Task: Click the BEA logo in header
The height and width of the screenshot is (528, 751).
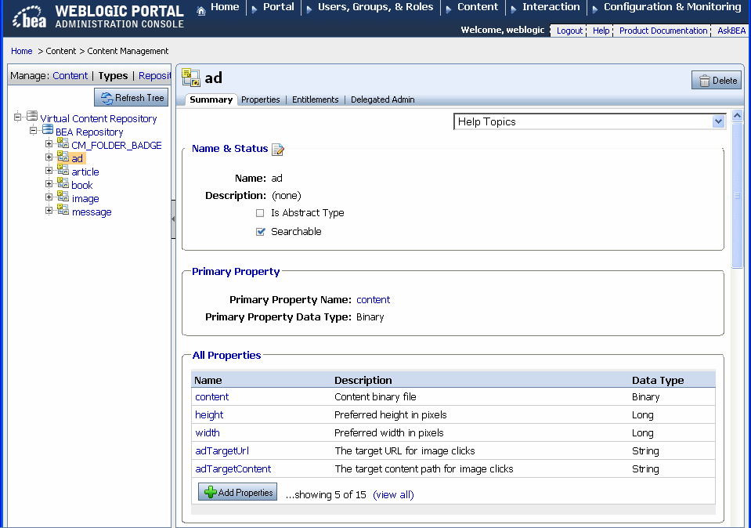Action: 29,16
